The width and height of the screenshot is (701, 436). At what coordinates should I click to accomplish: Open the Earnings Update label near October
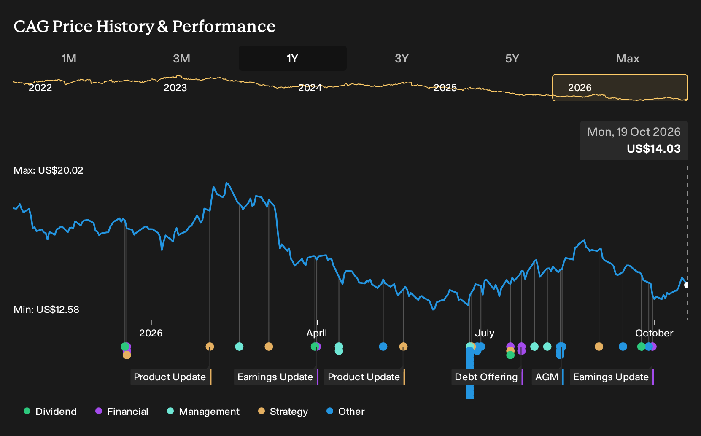pos(612,377)
